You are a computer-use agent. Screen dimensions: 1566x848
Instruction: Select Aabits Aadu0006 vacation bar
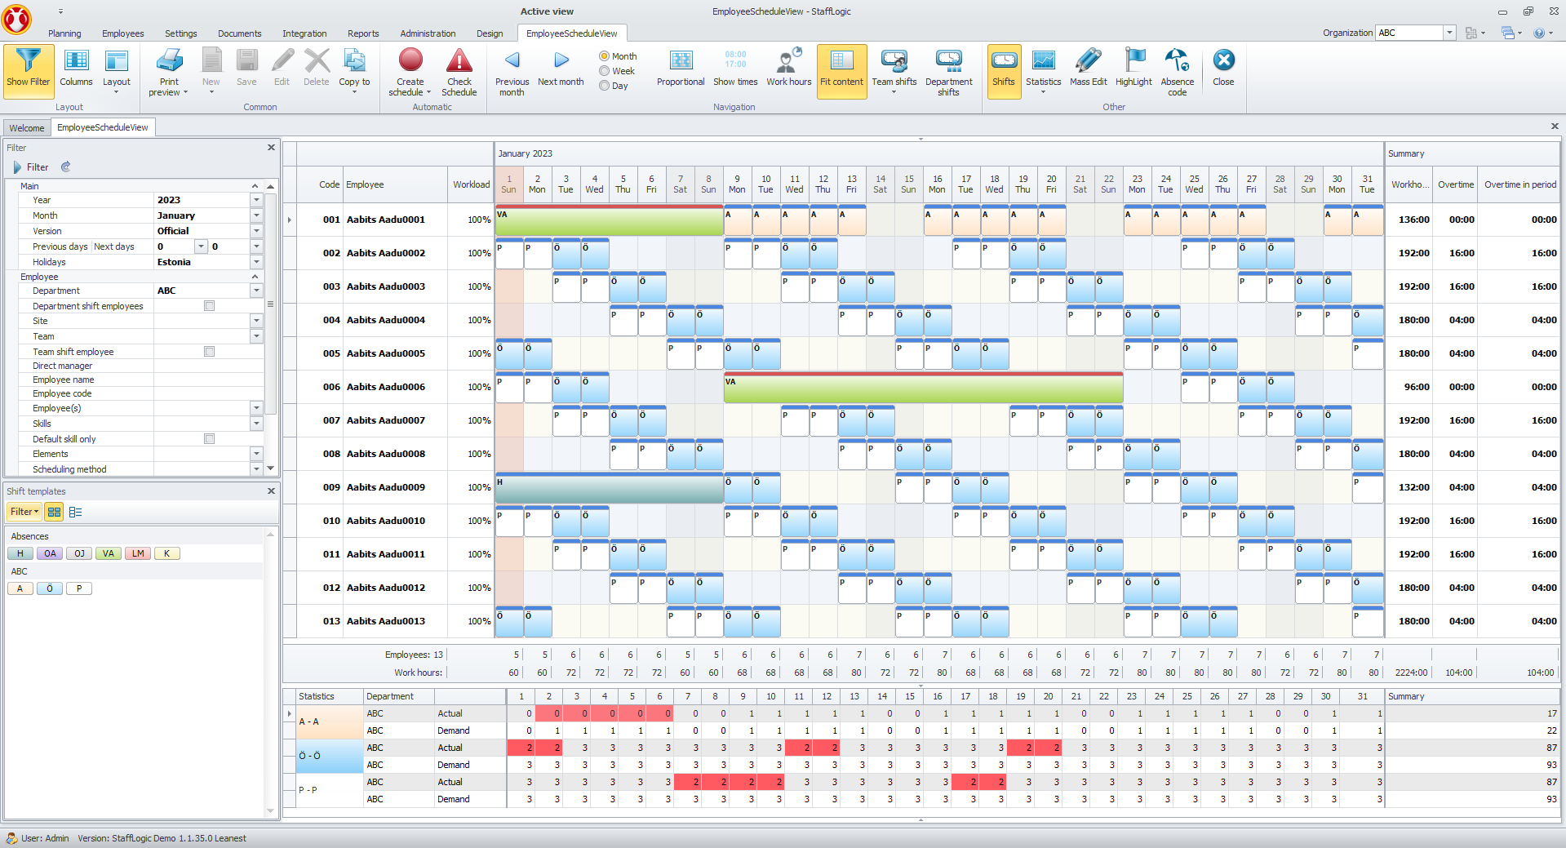pyautogui.click(x=923, y=387)
